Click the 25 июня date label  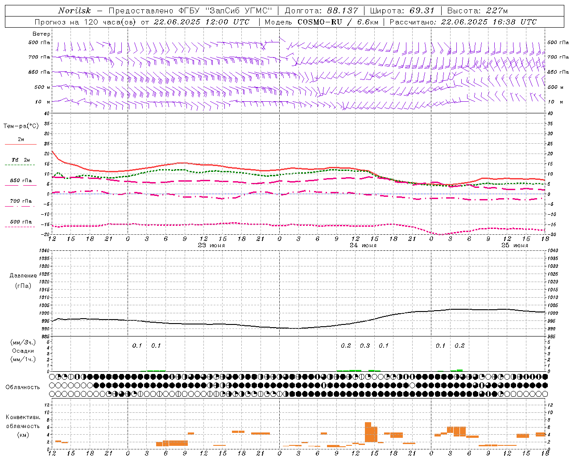pos(515,245)
